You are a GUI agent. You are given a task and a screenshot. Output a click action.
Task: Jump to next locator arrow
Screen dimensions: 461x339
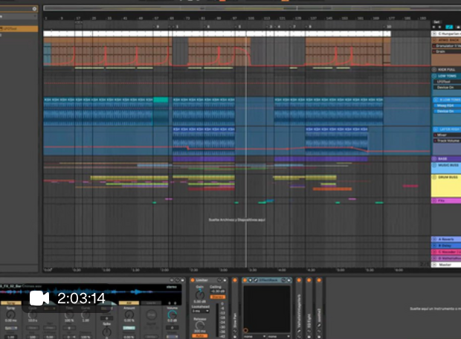tap(440, 27)
